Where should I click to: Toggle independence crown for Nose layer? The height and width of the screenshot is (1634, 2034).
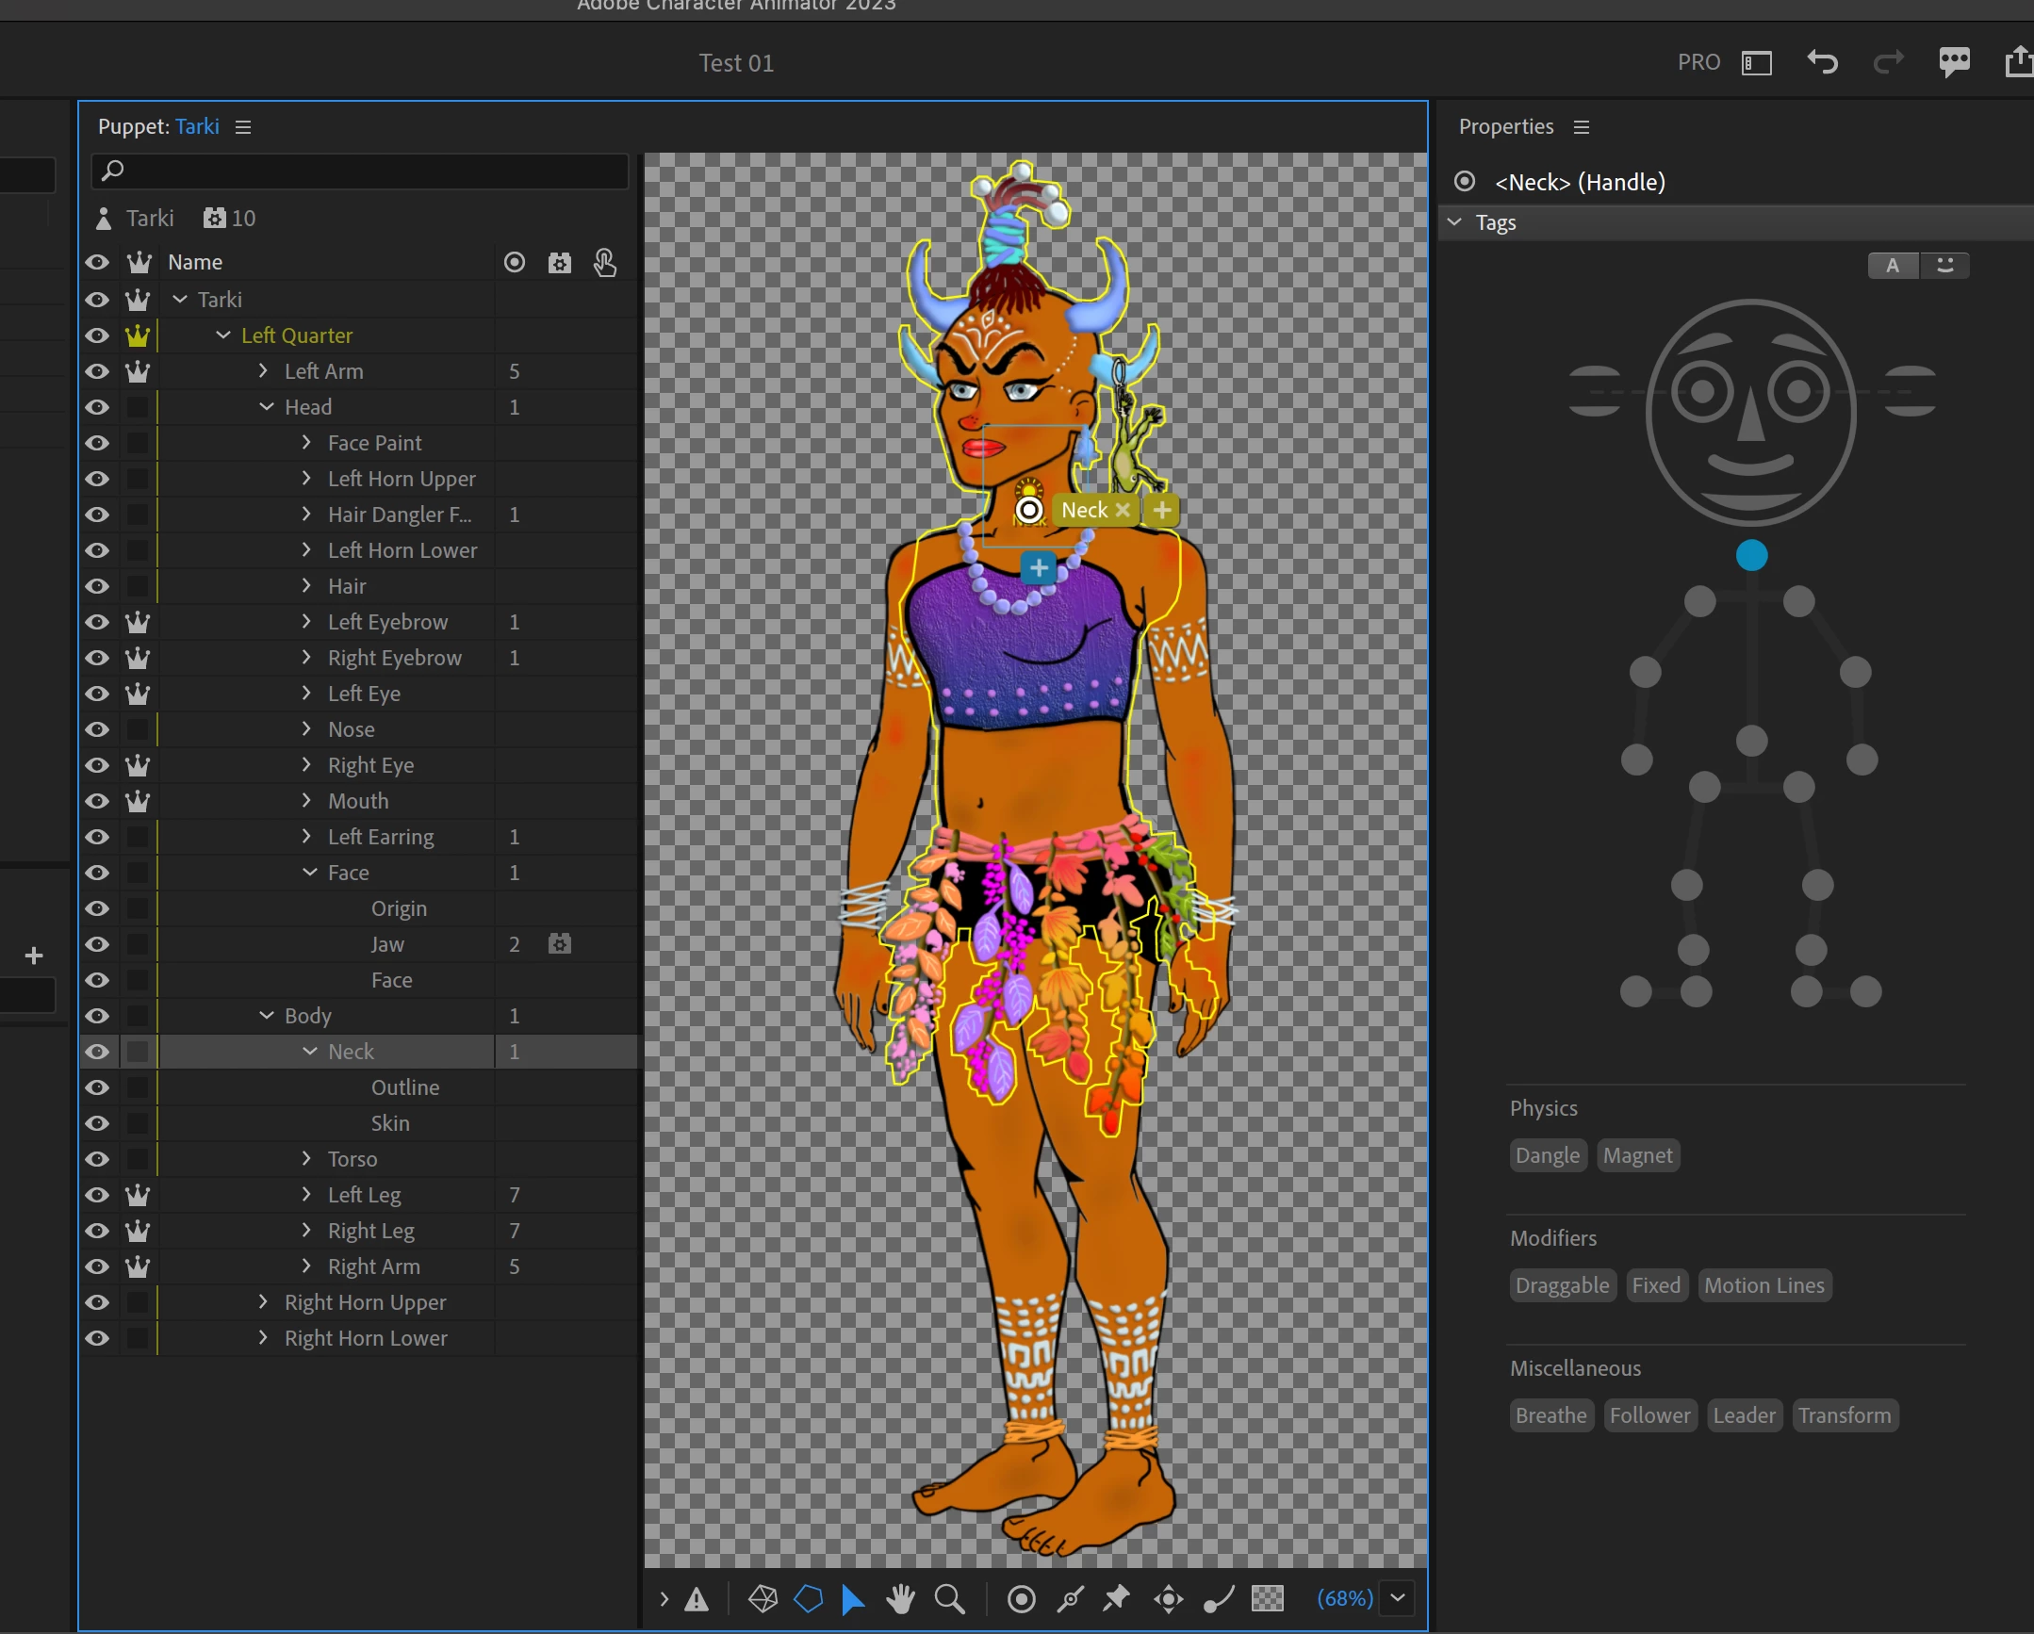click(138, 729)
